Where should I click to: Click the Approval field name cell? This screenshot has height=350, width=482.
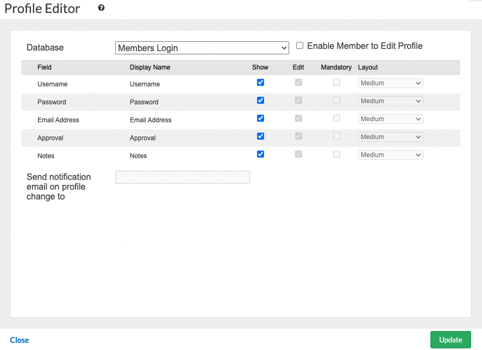tap(51, 138)
